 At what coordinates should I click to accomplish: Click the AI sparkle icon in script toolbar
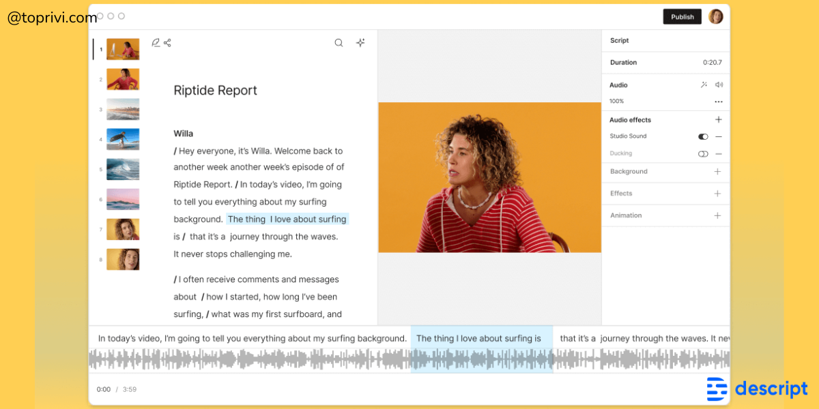click(361, 42)
